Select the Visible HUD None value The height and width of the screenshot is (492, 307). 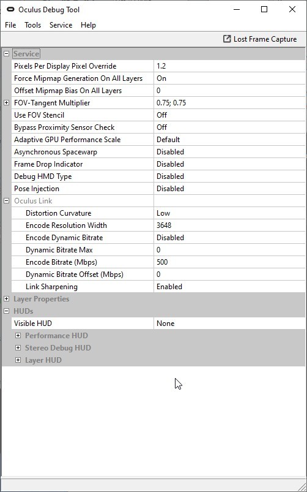click(229, 323)
